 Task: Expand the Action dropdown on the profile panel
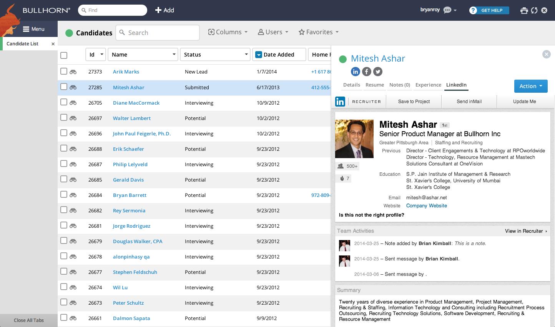531,86
